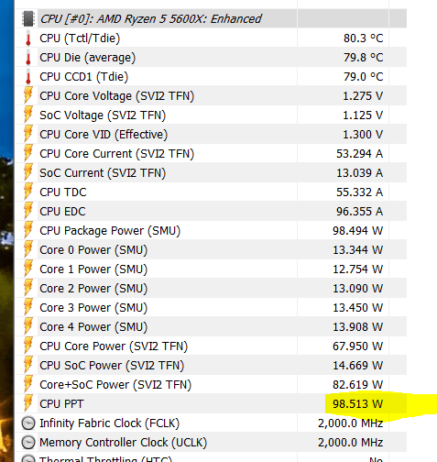Image resolution: width=437 pixels, height=462 pixels.
Task: Collapse the AMD Ryzen 5 5600X sensor group
Action: click(x=28, y=18)
